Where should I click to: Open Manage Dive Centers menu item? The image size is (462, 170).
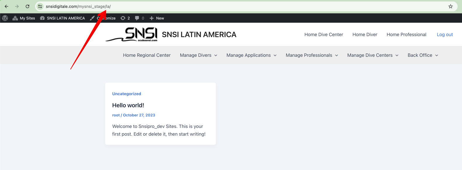coord(370,55)
